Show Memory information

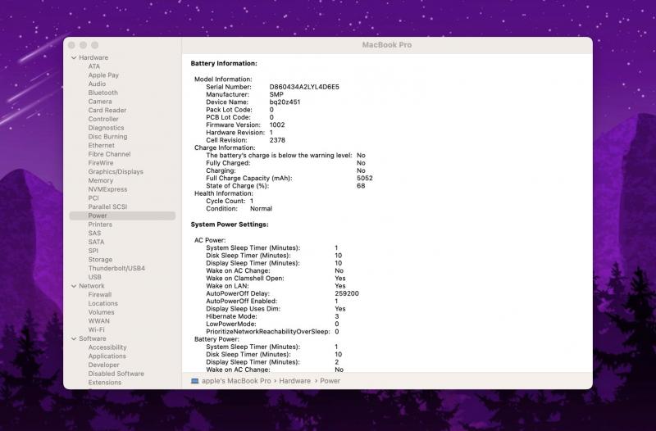[100, 180]
